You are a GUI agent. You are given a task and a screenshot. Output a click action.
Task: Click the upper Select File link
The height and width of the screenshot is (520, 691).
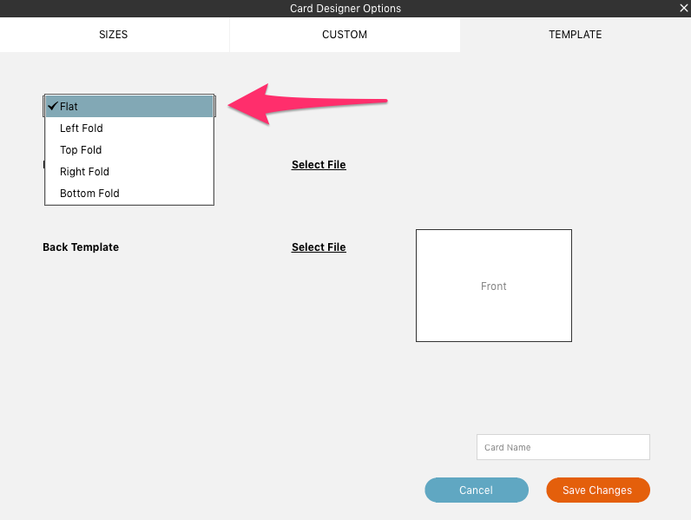(319, 165)
